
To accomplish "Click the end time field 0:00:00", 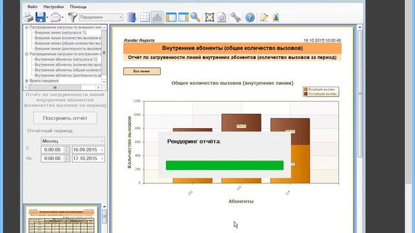I will coord(53,158).
